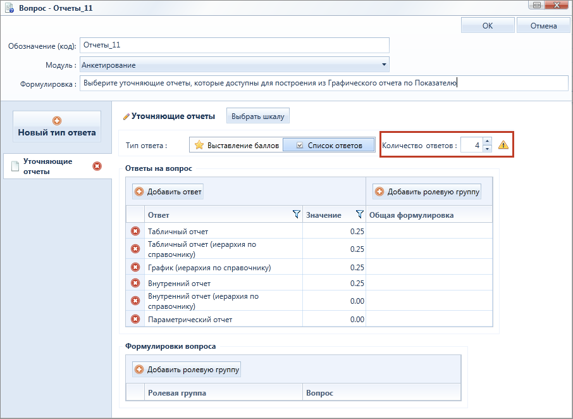Viewport: 573px width, 419px height.
Task: Delete the "Табличный отчет" answer row
Action: click(x=135, y=231)
